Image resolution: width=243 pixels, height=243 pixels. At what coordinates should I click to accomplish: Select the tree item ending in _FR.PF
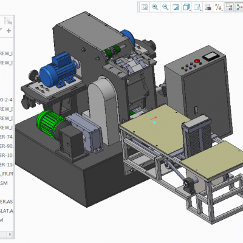click(7, 174)
